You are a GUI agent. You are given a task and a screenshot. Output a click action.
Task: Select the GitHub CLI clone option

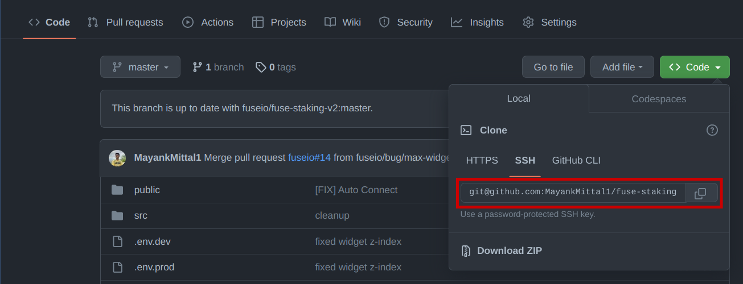pos(576,161)
